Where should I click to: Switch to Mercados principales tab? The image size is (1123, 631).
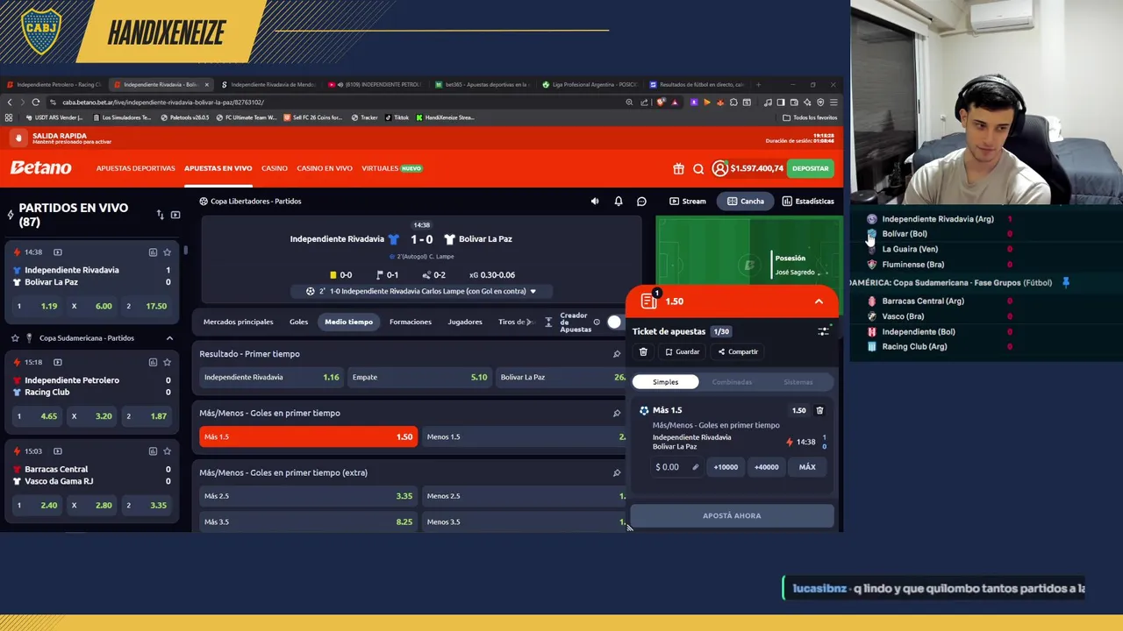point(238,322)
